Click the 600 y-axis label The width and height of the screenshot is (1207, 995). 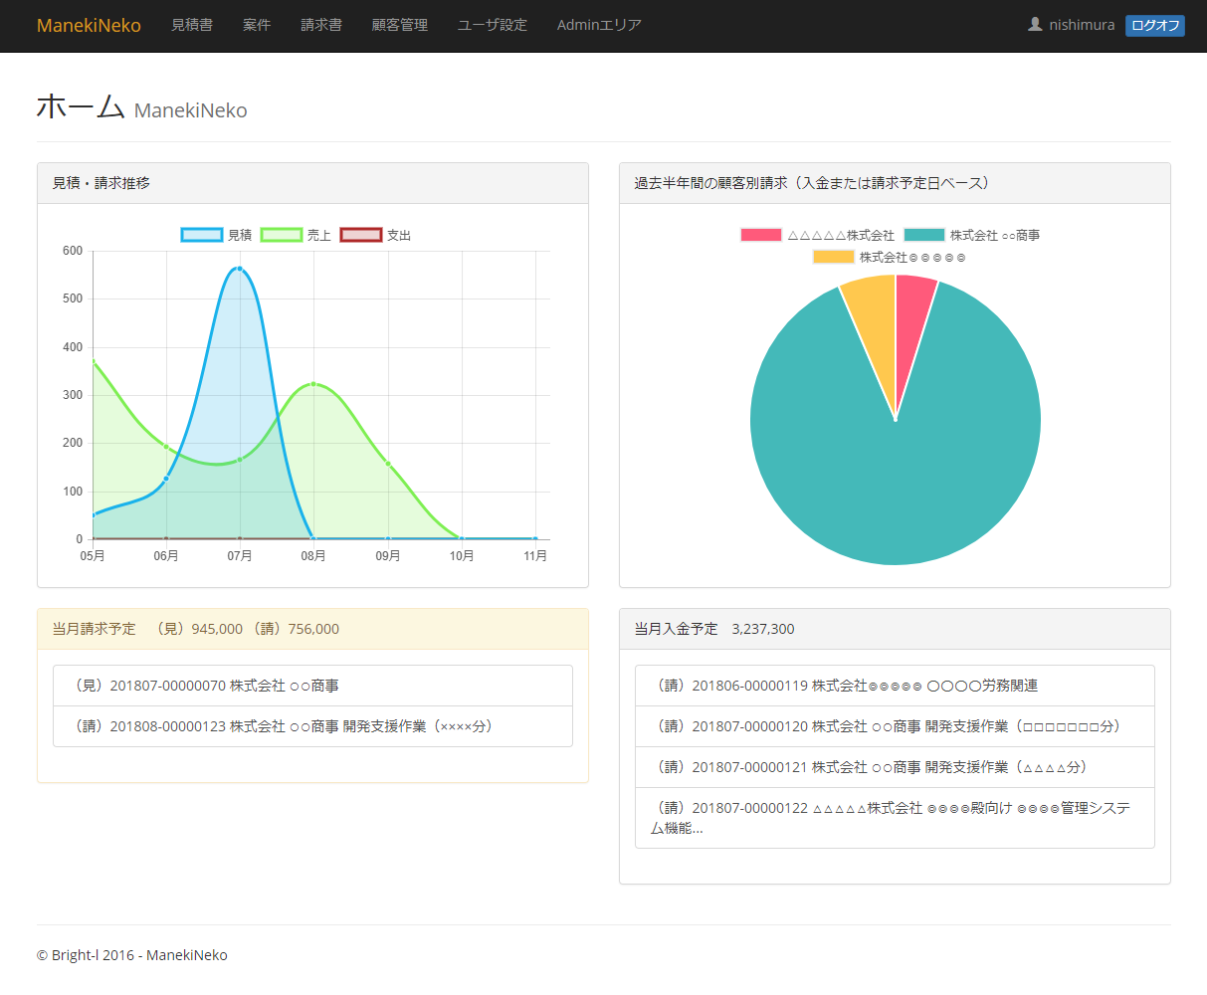[73, 251]
